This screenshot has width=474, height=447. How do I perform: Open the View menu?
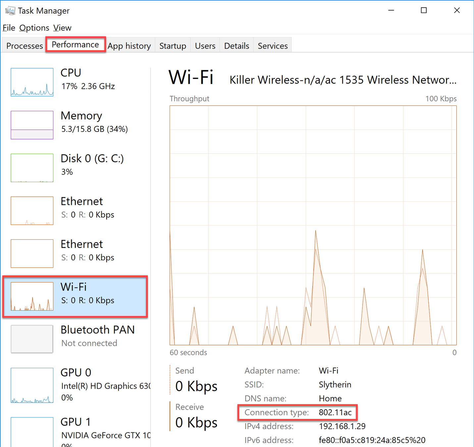pos(62,28)
